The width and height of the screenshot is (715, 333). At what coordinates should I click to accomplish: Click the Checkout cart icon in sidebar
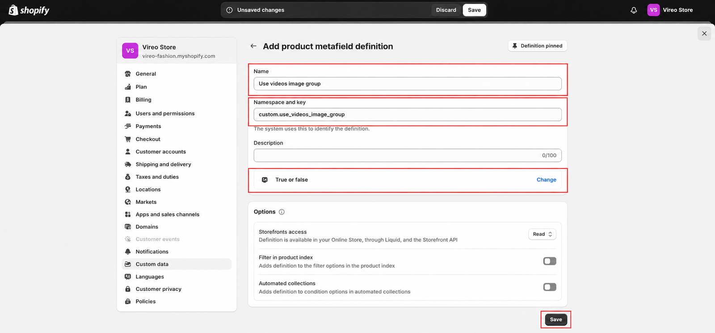[x=128, y=139]
